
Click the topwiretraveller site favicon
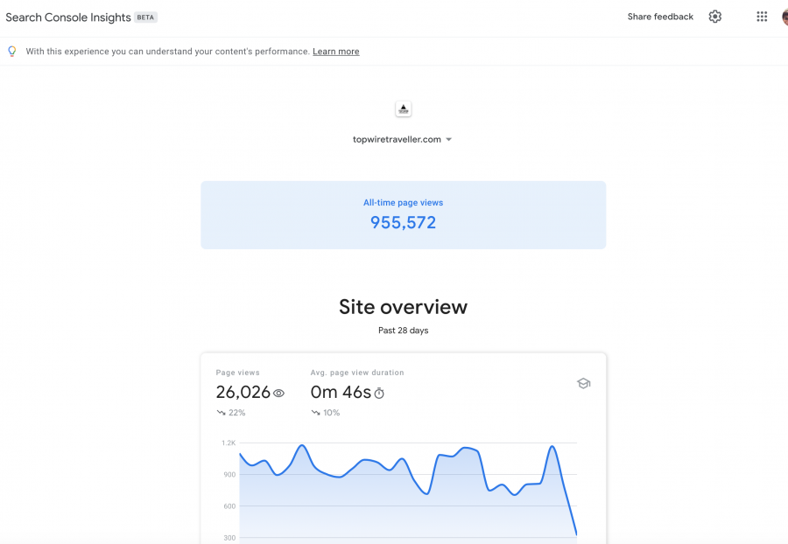coord(403,109)
